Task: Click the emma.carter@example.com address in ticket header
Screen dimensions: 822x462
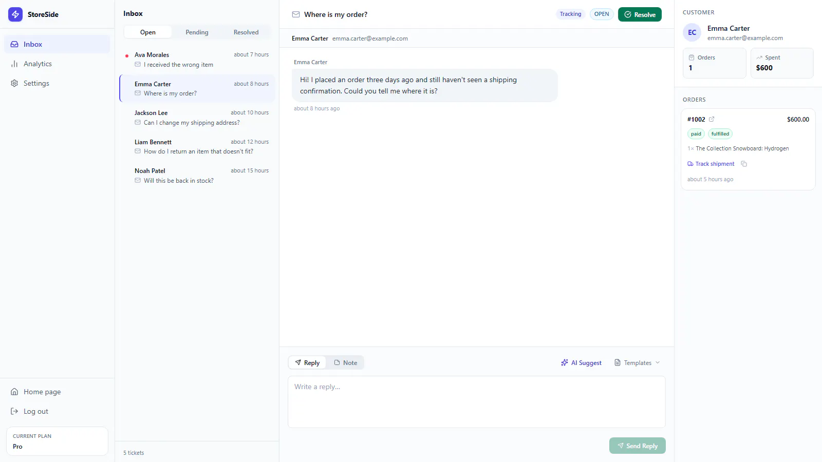Action: tap(370, 38)
